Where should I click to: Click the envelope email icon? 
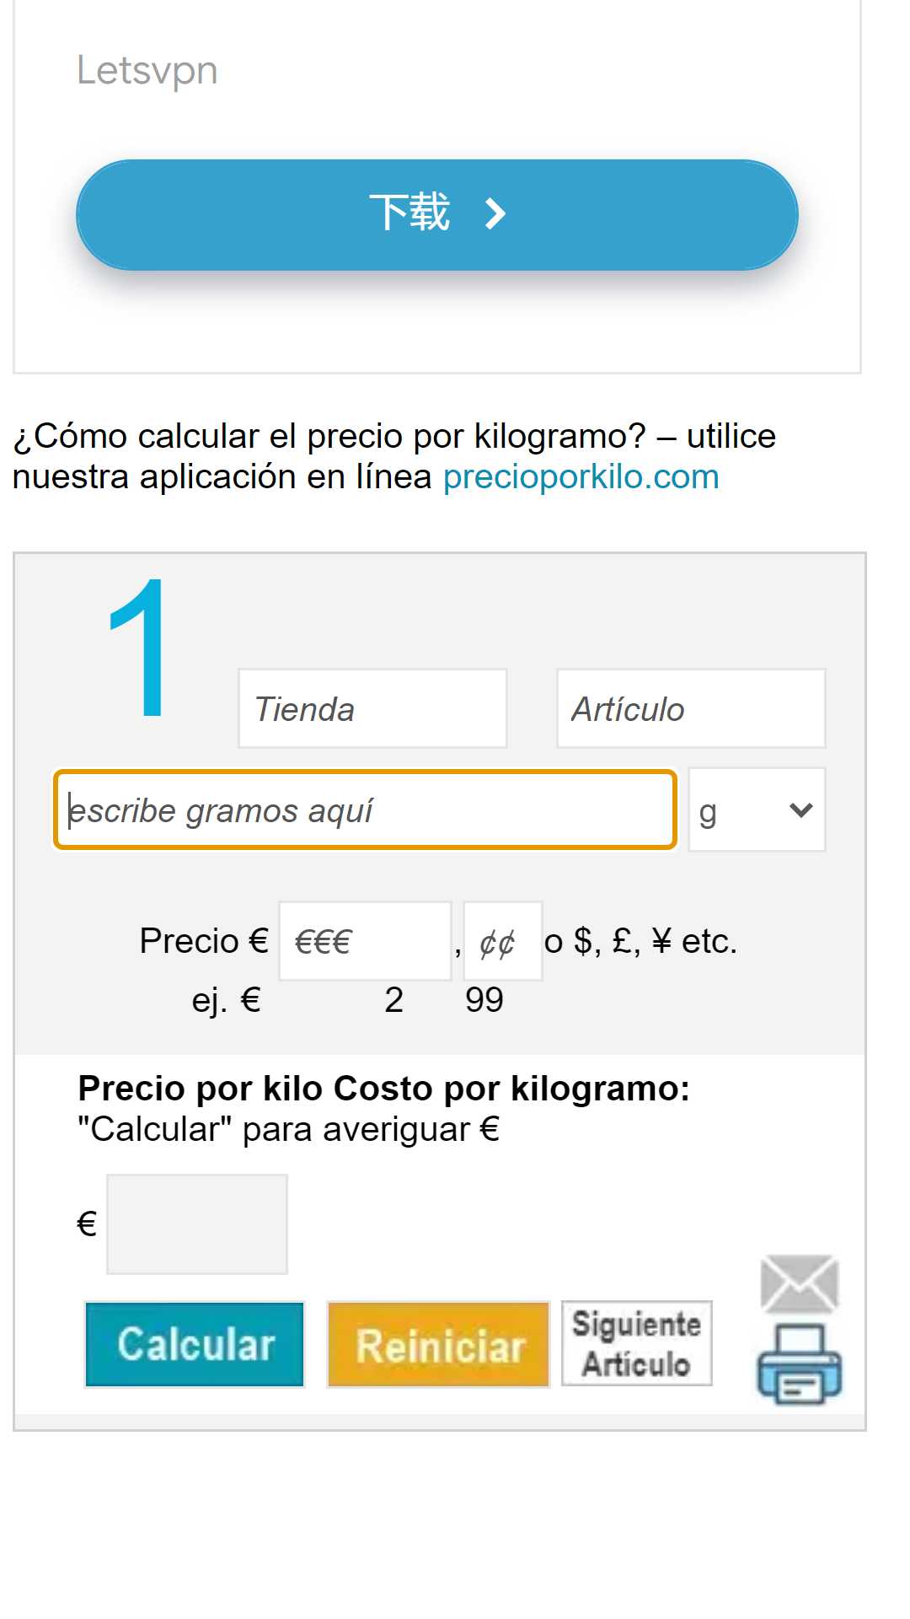pos(799,1283)
